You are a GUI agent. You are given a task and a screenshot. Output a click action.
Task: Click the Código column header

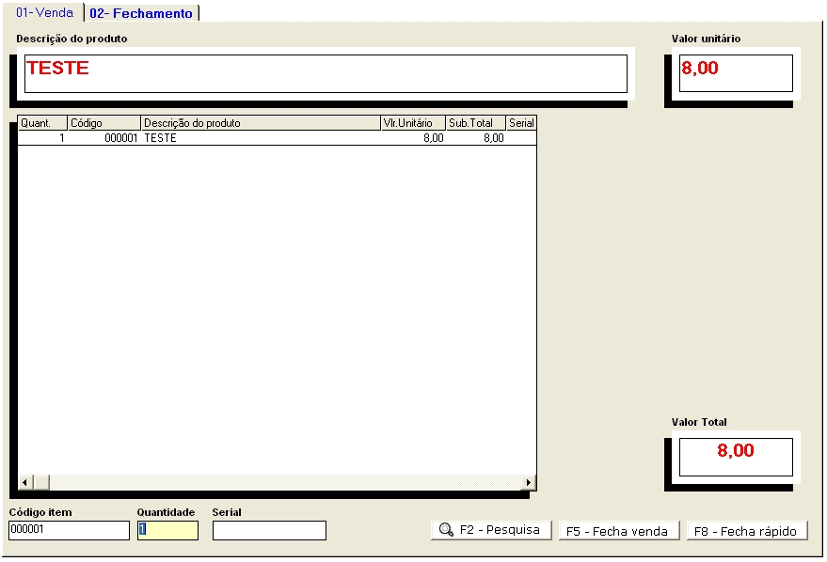(x=103, y=123)
